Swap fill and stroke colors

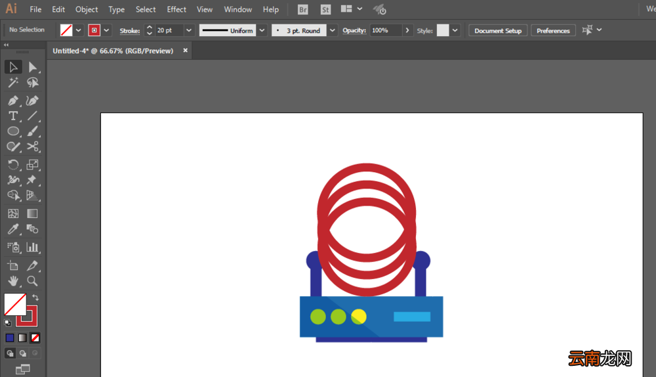coord(35,298)
